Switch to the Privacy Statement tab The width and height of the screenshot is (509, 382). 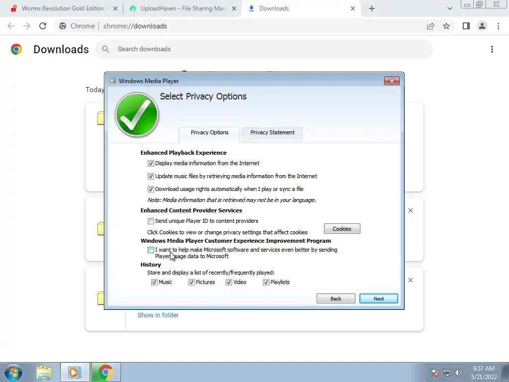(x=272, y=132)
